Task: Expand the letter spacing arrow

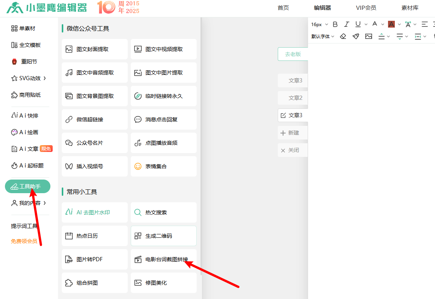Action: [x=415, y=25]
